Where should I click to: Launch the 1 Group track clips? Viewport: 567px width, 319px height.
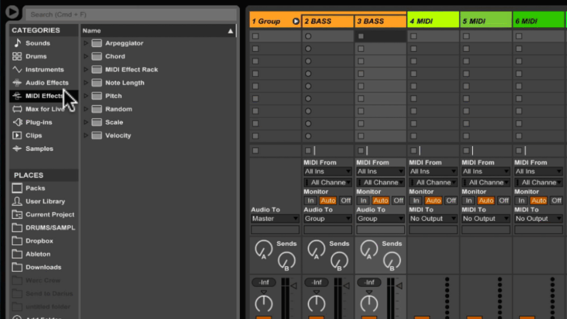click(x=296, y=22)
